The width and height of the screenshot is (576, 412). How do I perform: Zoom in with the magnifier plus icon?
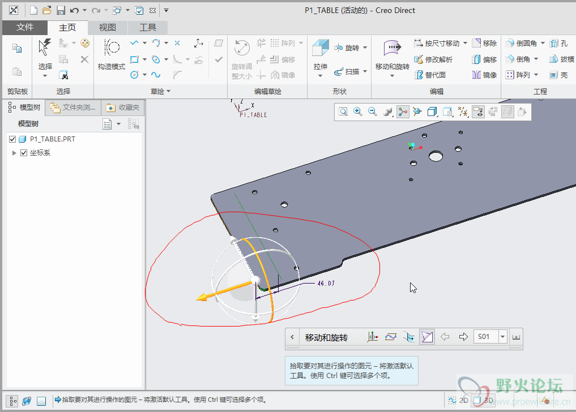(x=358, y=111)
